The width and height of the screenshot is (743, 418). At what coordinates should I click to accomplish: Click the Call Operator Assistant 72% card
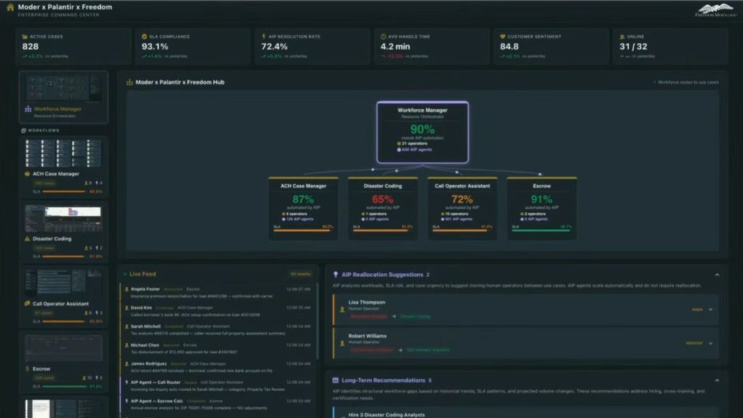[x=461, y=207]
